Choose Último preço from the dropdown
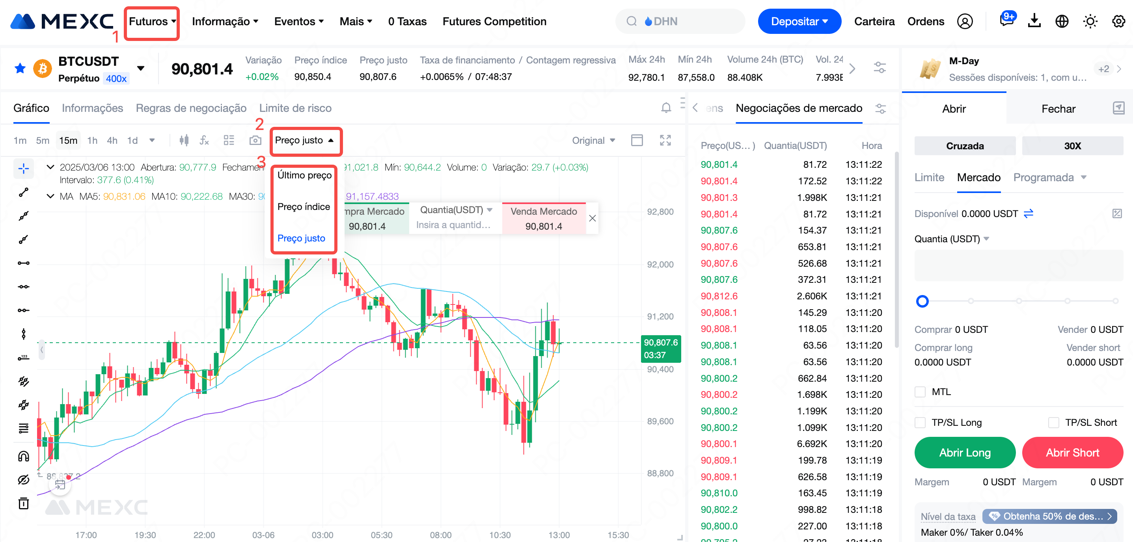The height and width of the screenshot is (542, 1133). click(304, 175)
